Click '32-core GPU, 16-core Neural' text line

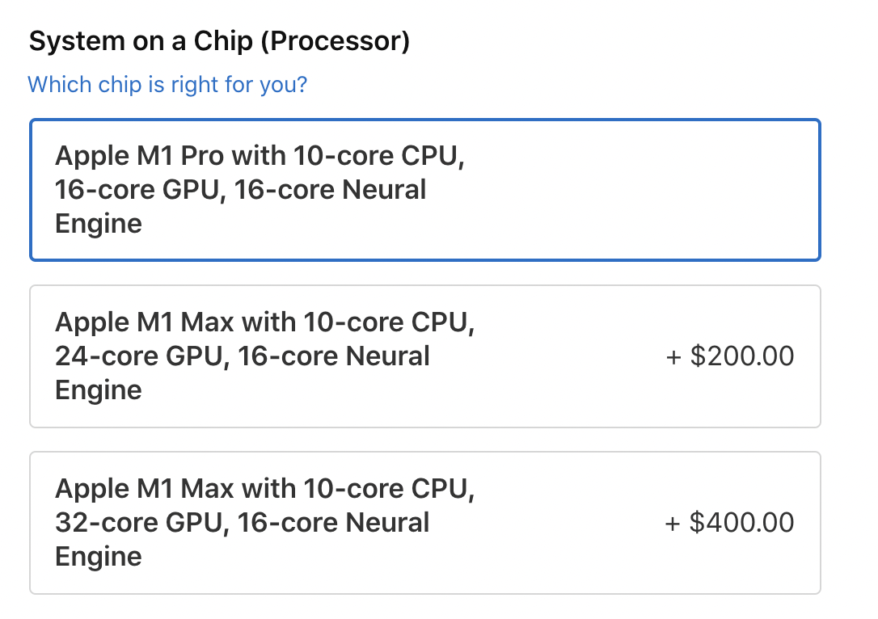click(242, 523)
